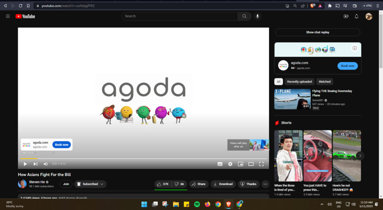Open the How's he not CRASHED Short
Image resolution: width=383 pixels, height=210 pixels.
click(x=347, y=156)
